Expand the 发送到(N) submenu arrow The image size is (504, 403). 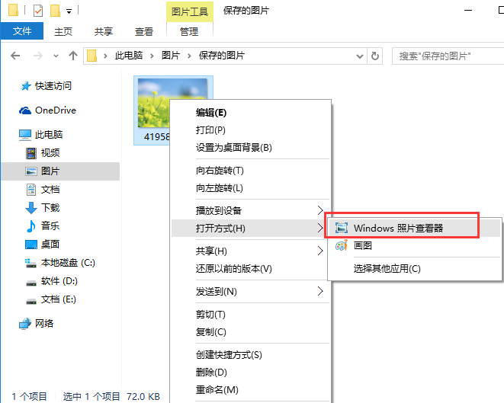click(x=320, y=291)
